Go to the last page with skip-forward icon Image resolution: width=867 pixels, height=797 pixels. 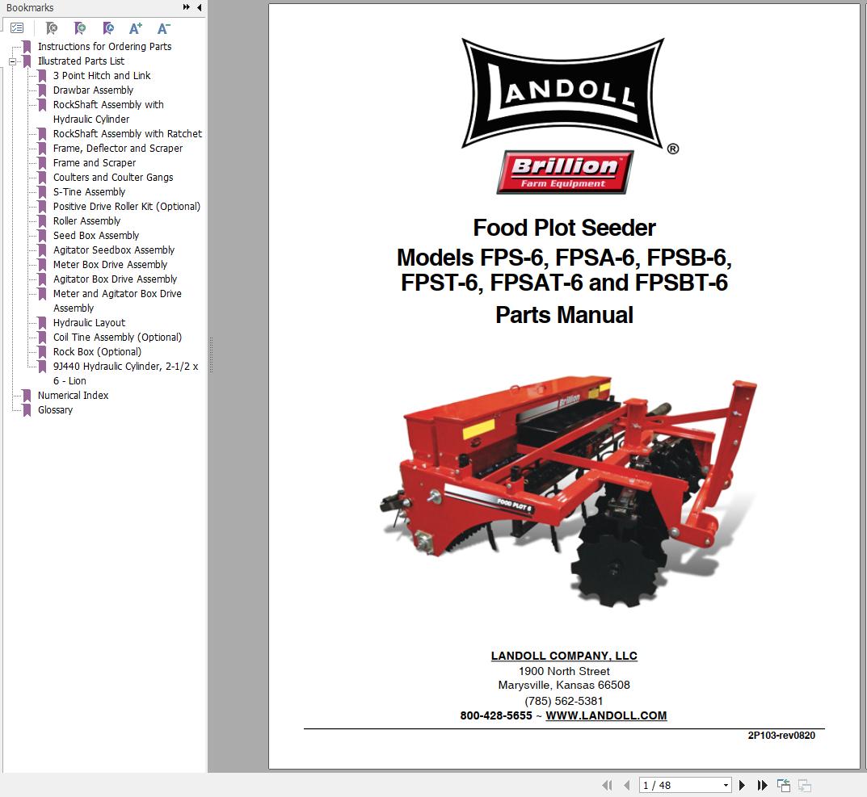[x=762, y=784]
